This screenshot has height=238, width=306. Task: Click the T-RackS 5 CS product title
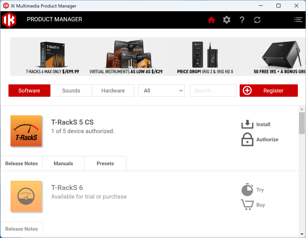click(x=73, y=122)
